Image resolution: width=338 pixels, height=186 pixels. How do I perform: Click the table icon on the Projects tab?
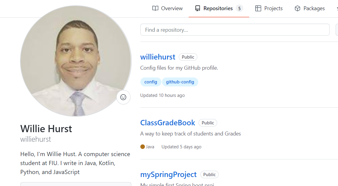tap(258, 8)
